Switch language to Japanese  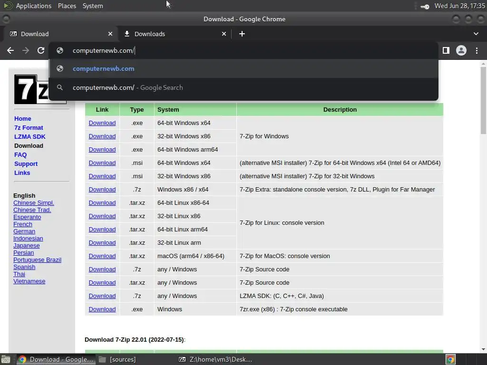pyautogui.click(x=27, y=246)
